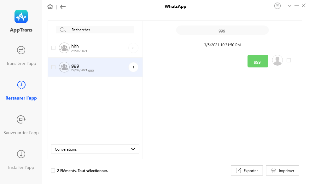
Task: Select the ggg conversation name in list
Action: coord(75,66)
